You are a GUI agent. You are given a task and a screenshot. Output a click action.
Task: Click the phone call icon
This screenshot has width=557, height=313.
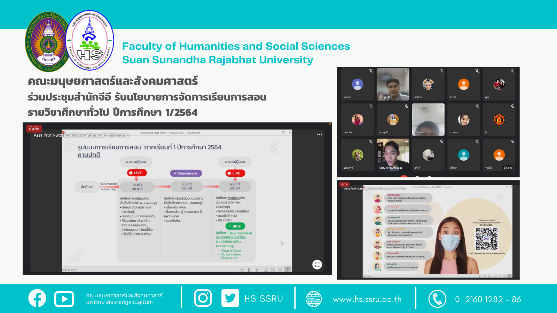[x=437, y=299]
